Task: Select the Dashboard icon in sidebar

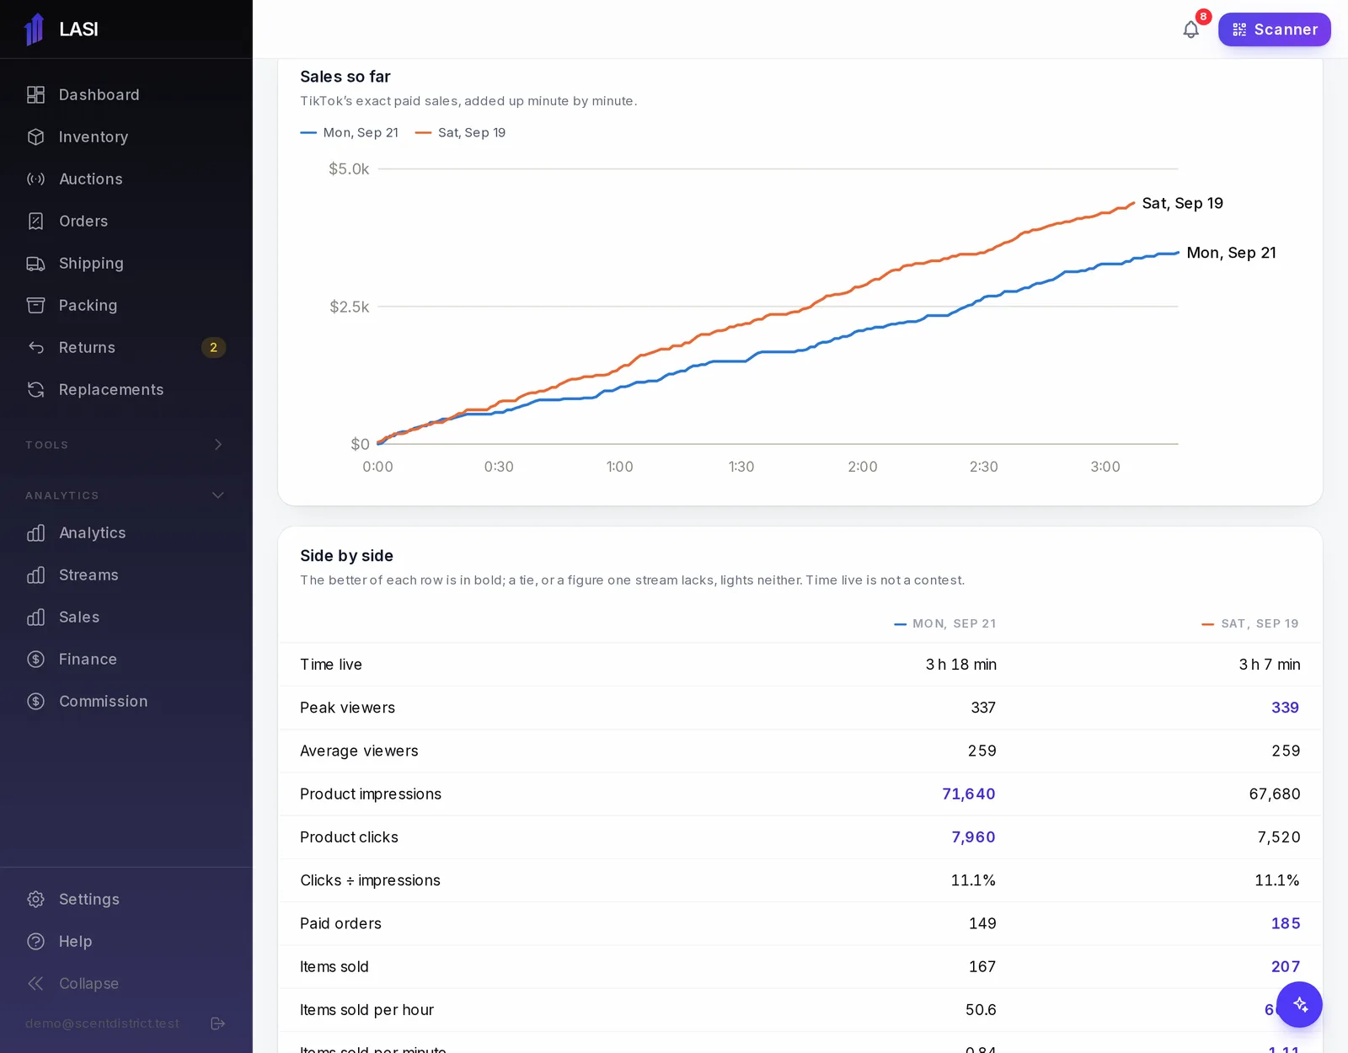Action: pyautogui.click(x=35, y=95)
